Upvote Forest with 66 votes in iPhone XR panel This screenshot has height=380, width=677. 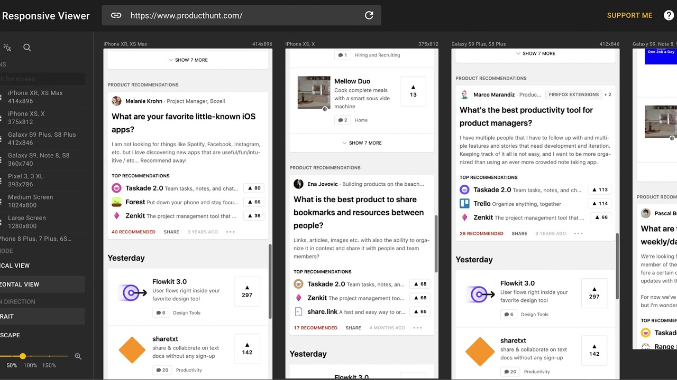point(254,202)
